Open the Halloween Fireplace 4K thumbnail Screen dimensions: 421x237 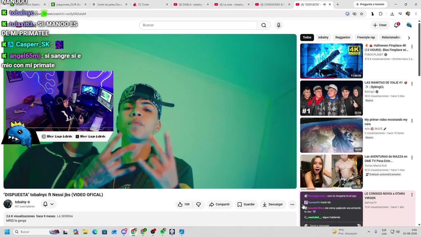point(331,61)
